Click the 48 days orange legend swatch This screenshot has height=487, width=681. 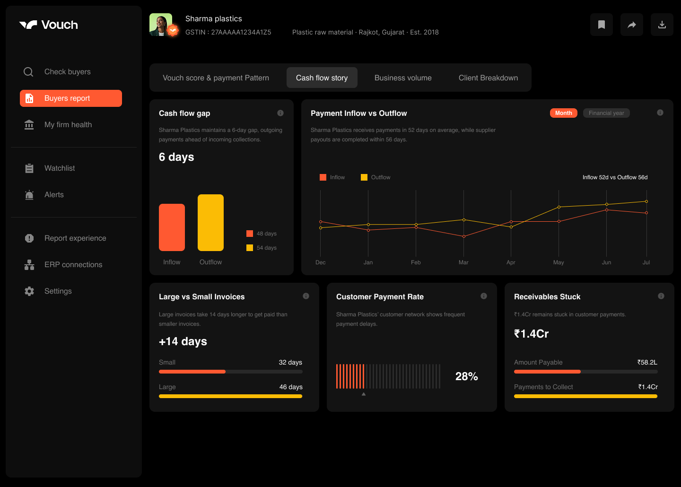250,234
